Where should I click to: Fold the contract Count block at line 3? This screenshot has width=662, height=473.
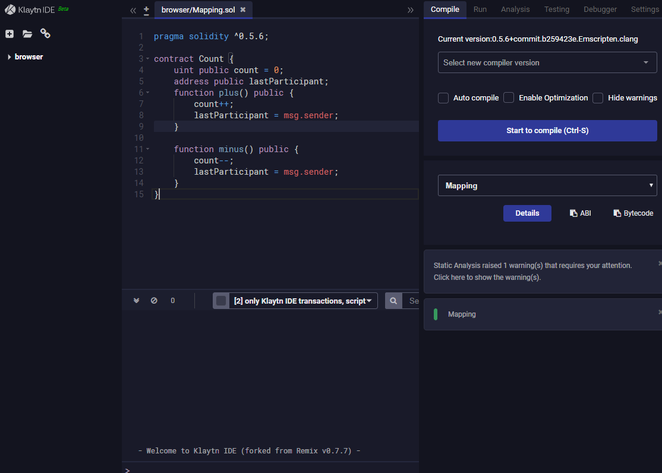[148, 59]
